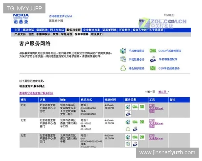This screenshot has height=161, width=202.
Task: Open the 投资人专区 menu item
Action: point(140,30)
